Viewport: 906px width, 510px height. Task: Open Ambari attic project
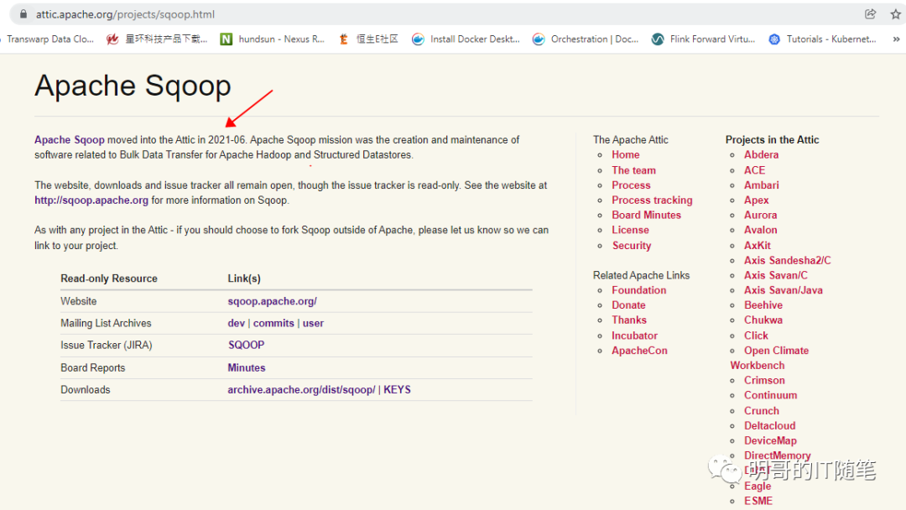pos(762,185)
